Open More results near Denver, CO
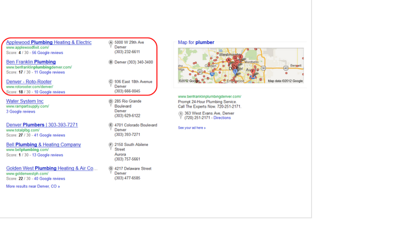The height and width of the screenshot is (245, 393). tap(33, 186)
